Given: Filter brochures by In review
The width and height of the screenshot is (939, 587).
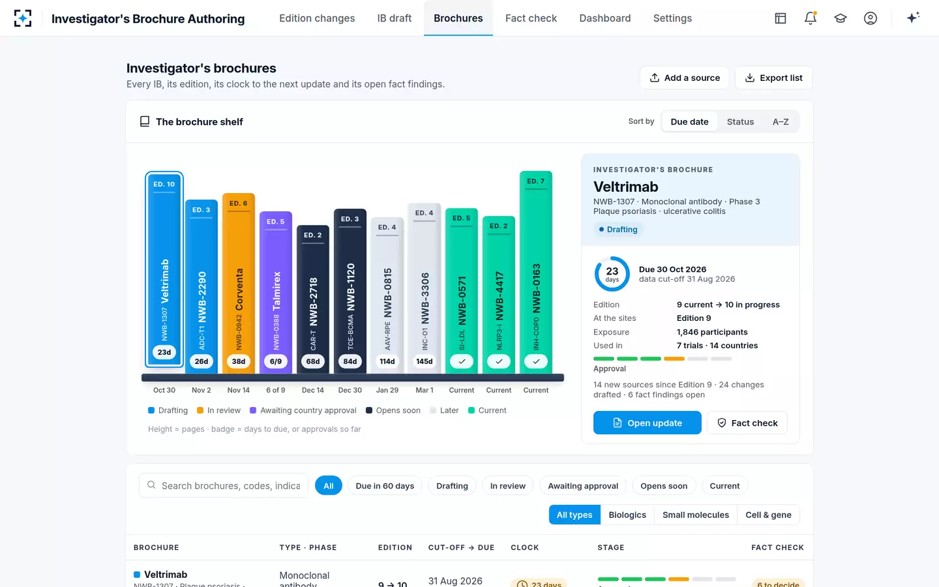Looking at the screenshot, I should pos(508,486).
